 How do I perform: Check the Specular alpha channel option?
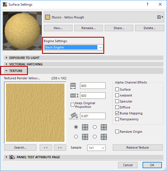pos(117,101)
